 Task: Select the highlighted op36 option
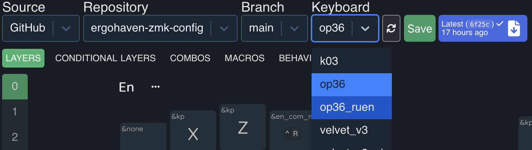coord(332,84)
